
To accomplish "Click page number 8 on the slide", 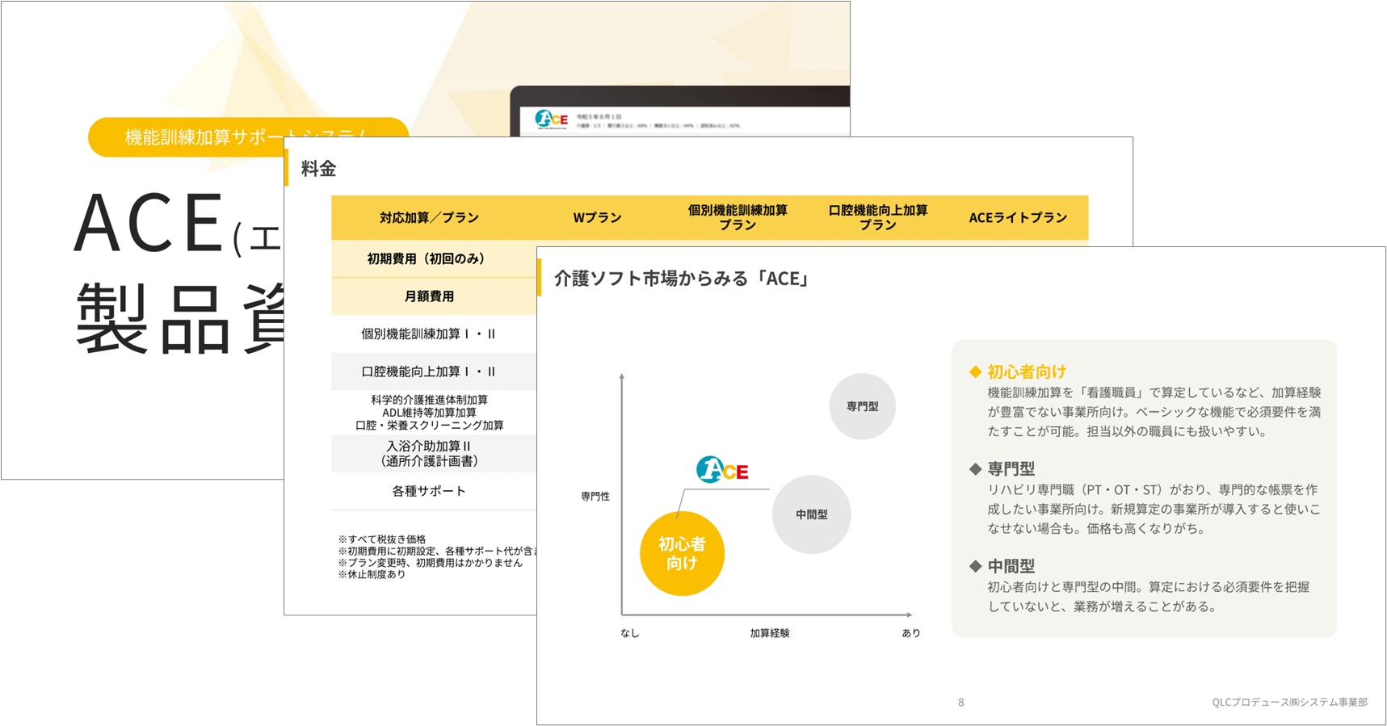I will click(x=960, y=703).
